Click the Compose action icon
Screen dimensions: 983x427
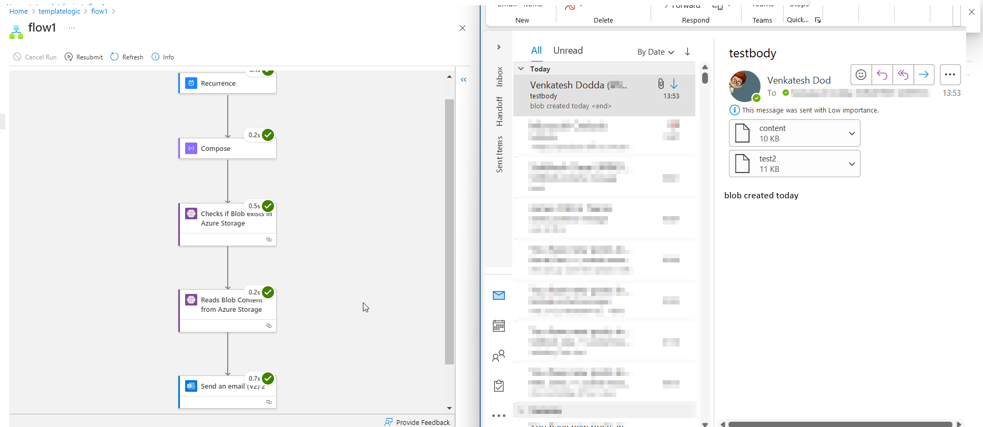191,148
